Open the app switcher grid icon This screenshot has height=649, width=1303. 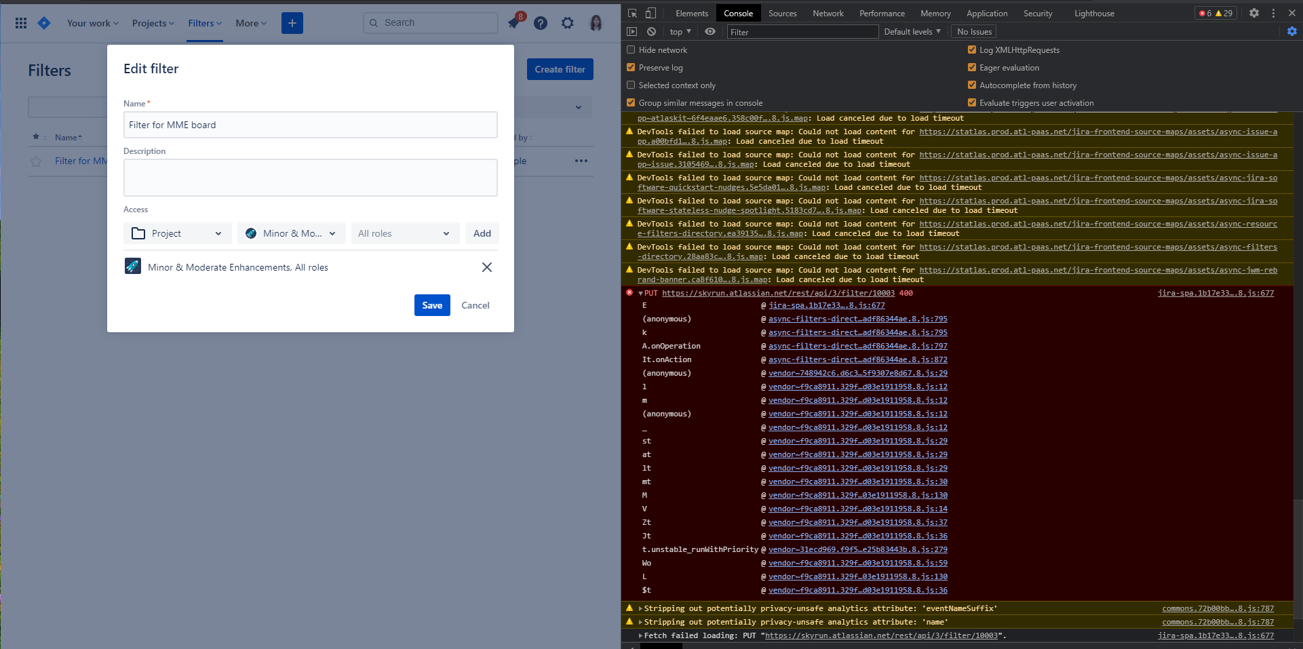point(21,23)
